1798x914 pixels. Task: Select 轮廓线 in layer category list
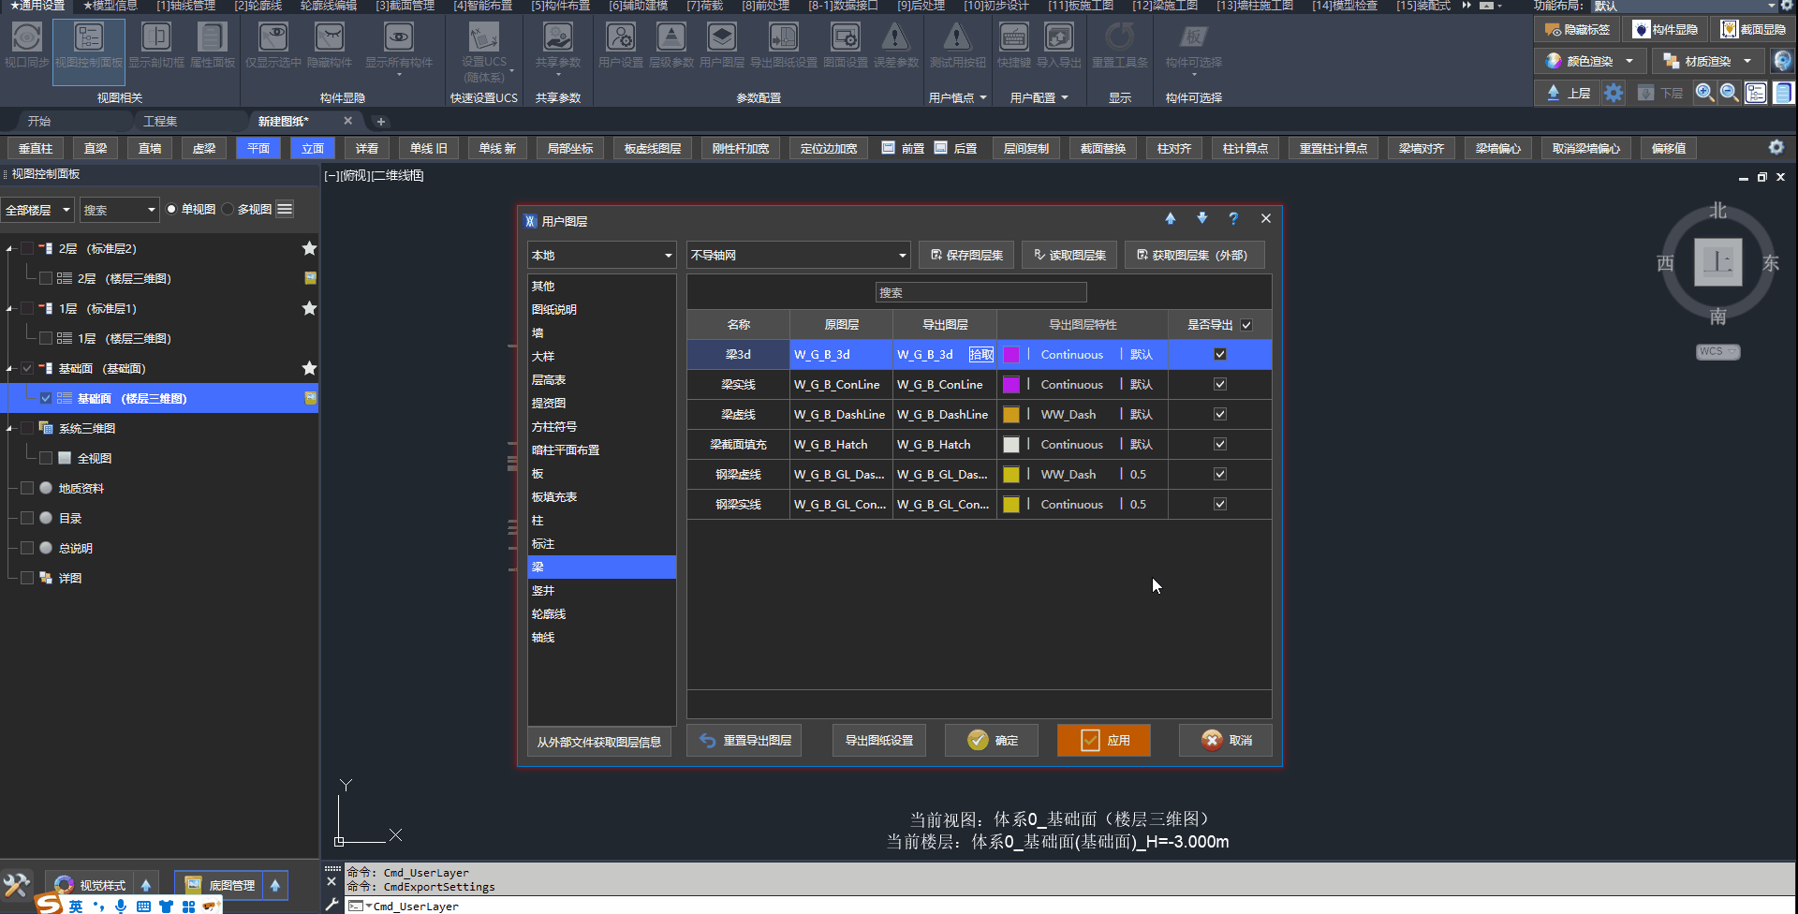[549, 614]
